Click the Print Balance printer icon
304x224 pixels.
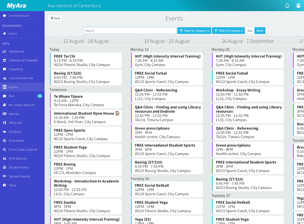point(4,159)
